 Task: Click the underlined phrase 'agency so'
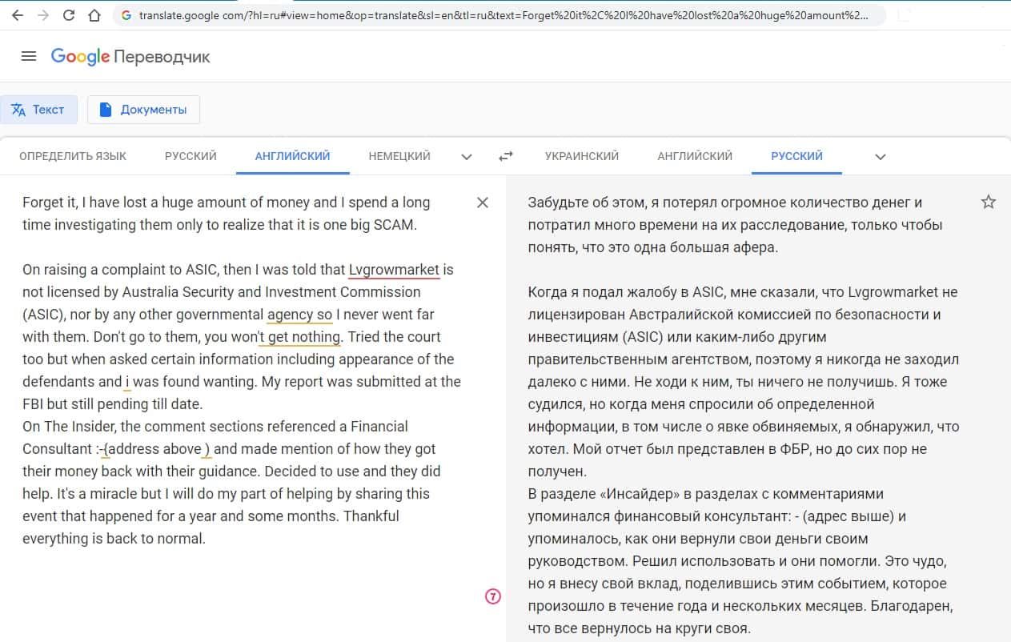(299, 315)
